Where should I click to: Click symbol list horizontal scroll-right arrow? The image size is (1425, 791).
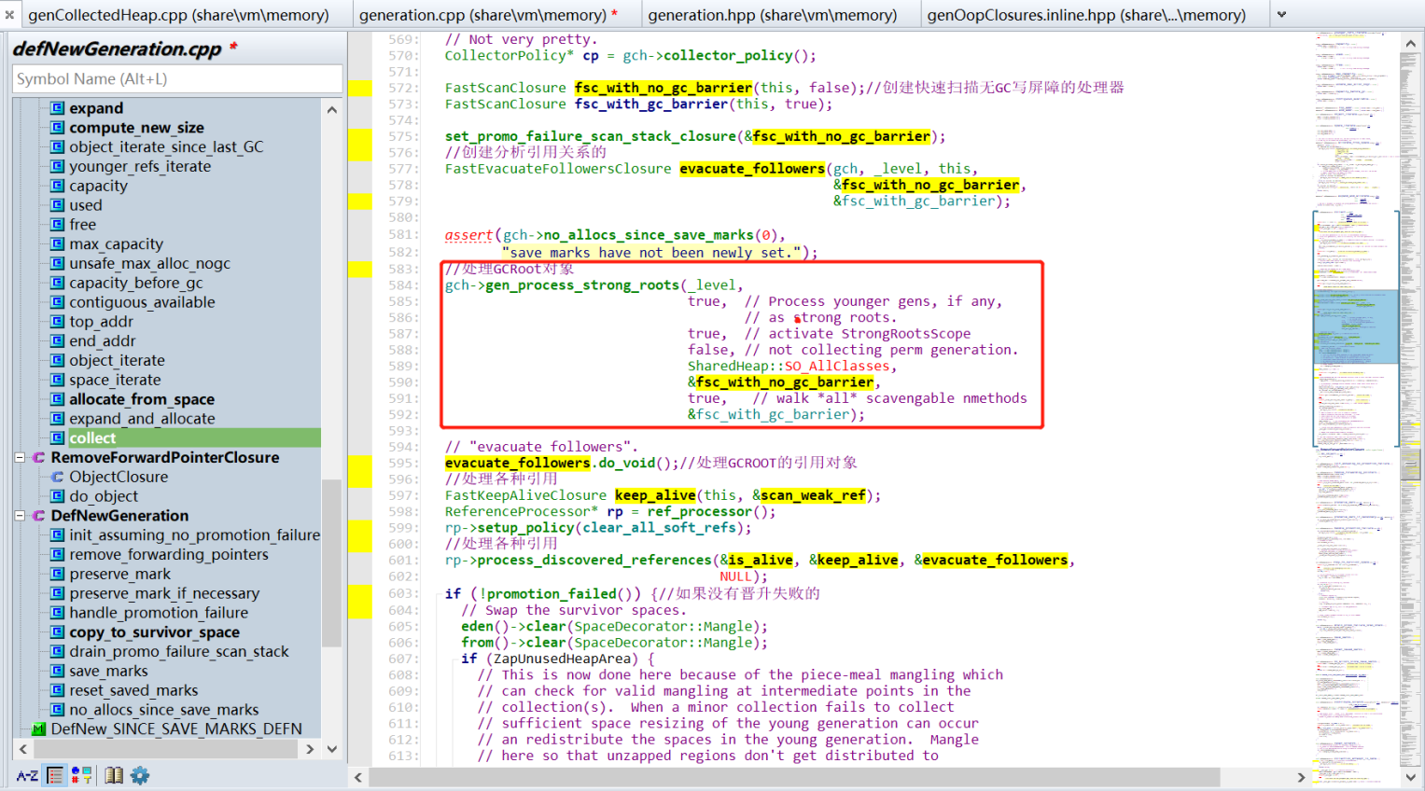310,748
